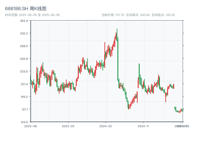Select the 2022-08 date tick label
203x152 pixels.
click(30, 126)
